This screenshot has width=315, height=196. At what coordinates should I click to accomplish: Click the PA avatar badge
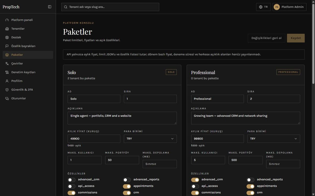pos(277,7)
